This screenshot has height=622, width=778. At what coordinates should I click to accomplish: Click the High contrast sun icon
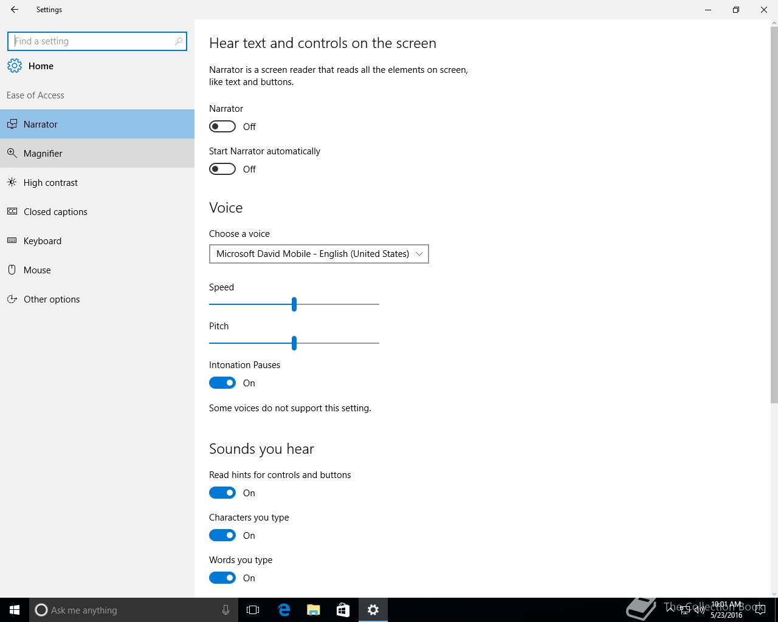[x=12, y=182]
